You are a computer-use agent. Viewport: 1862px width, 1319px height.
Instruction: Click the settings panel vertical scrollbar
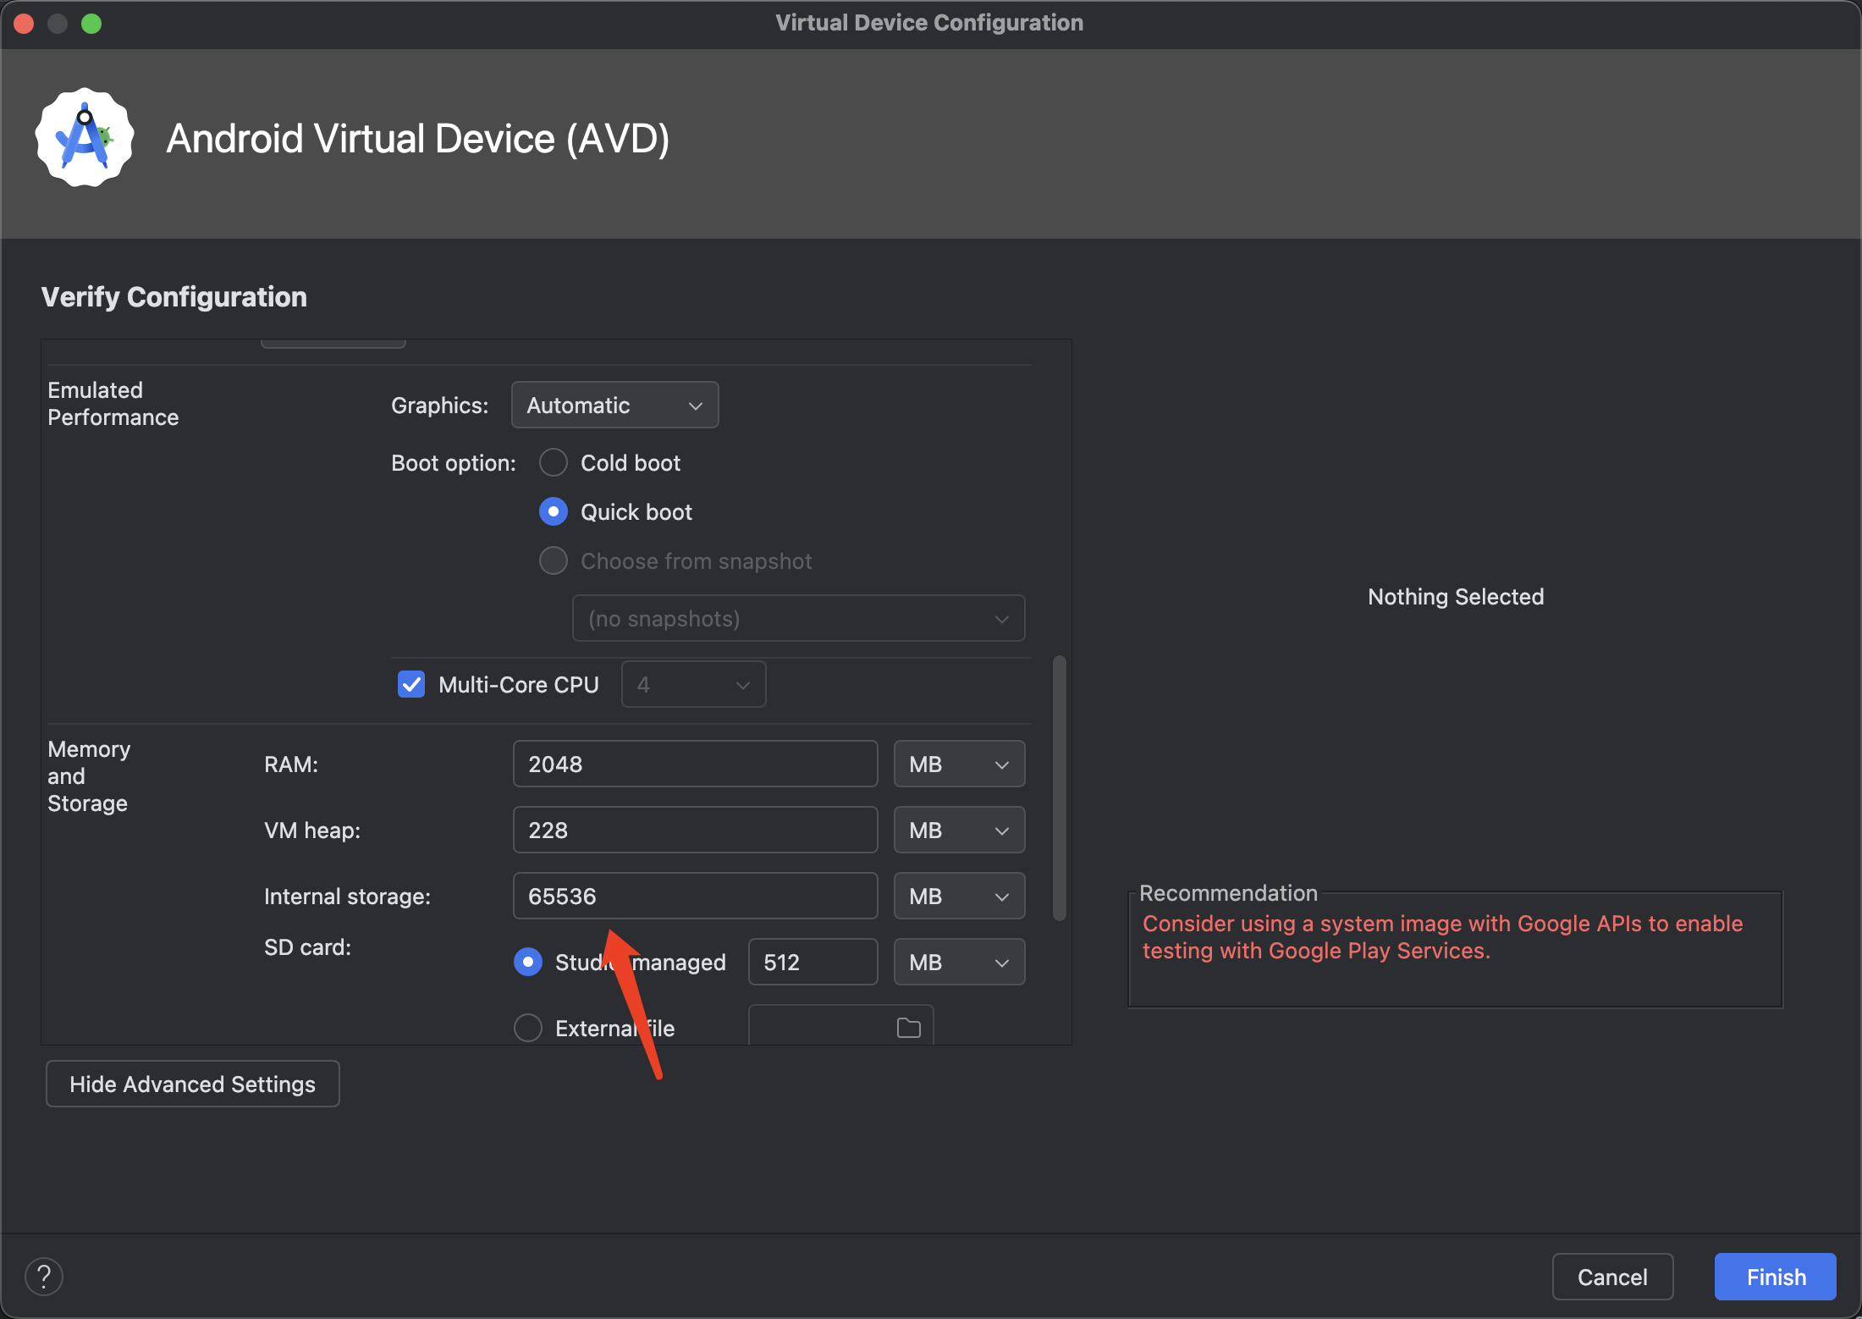click(x=1059, y=787)
